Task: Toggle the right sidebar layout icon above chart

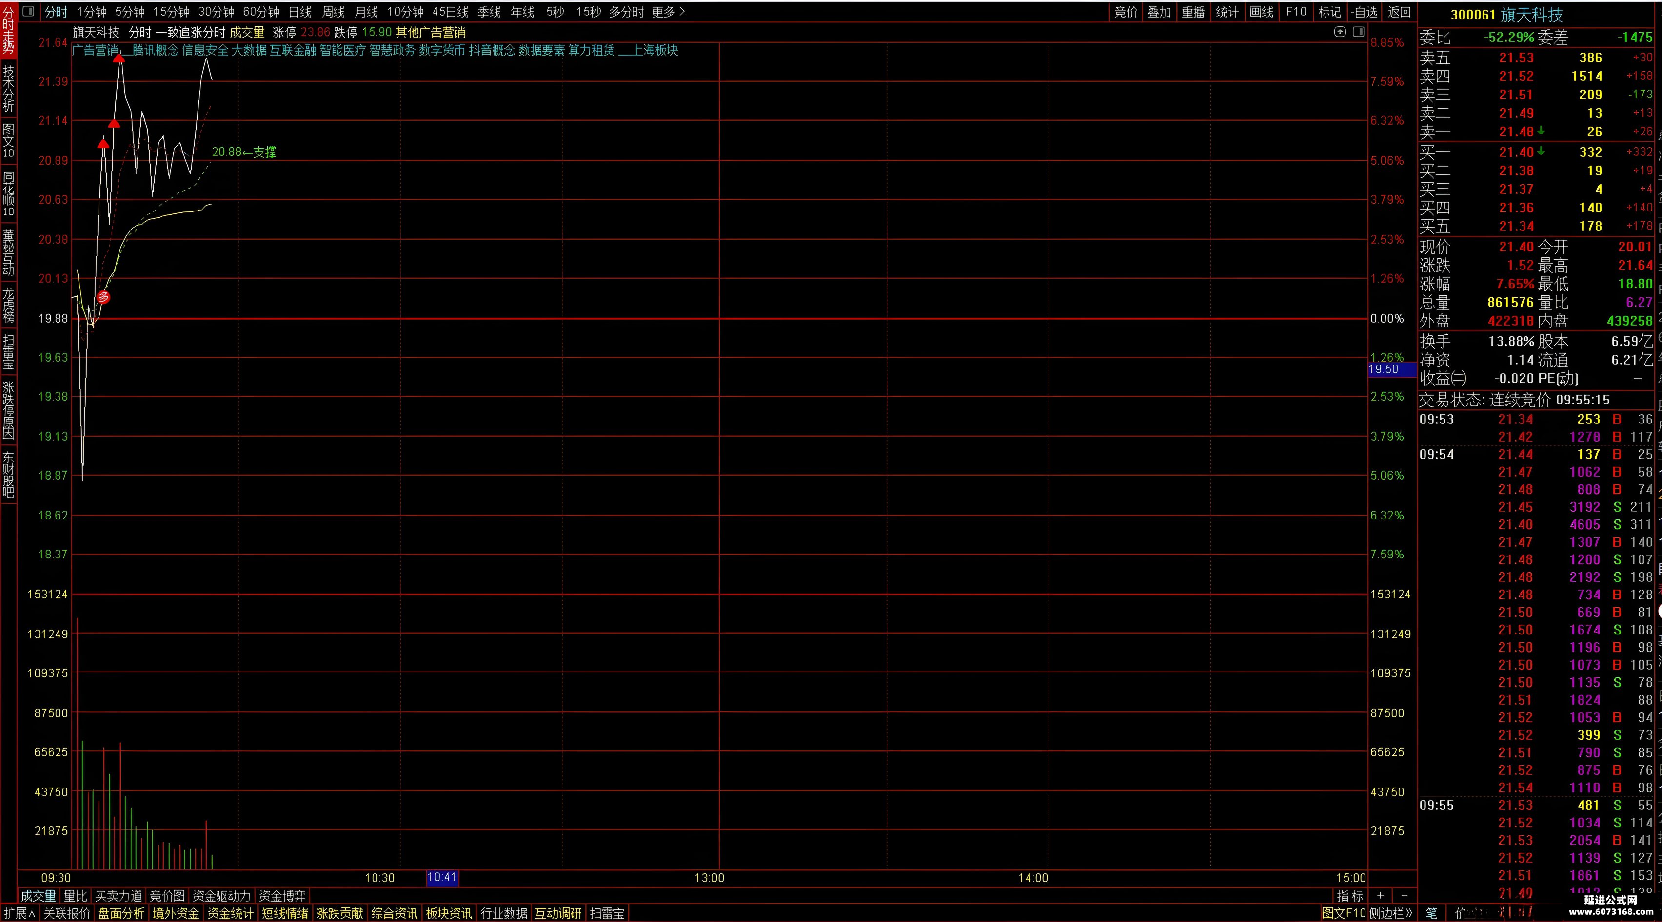Action: (1358, 32)
